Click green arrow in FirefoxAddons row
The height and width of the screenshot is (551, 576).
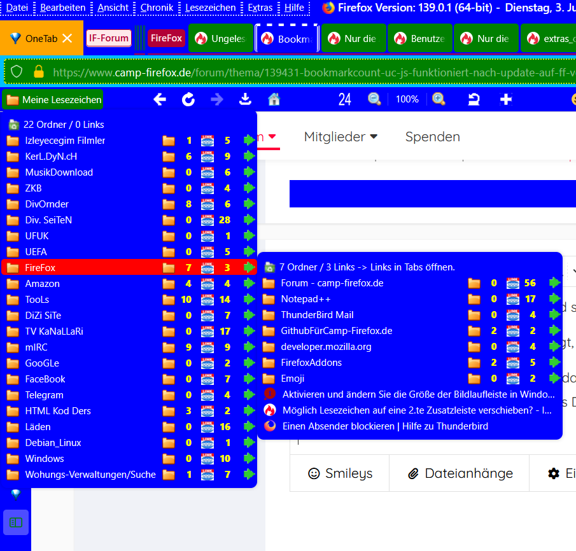pos(555,362)
